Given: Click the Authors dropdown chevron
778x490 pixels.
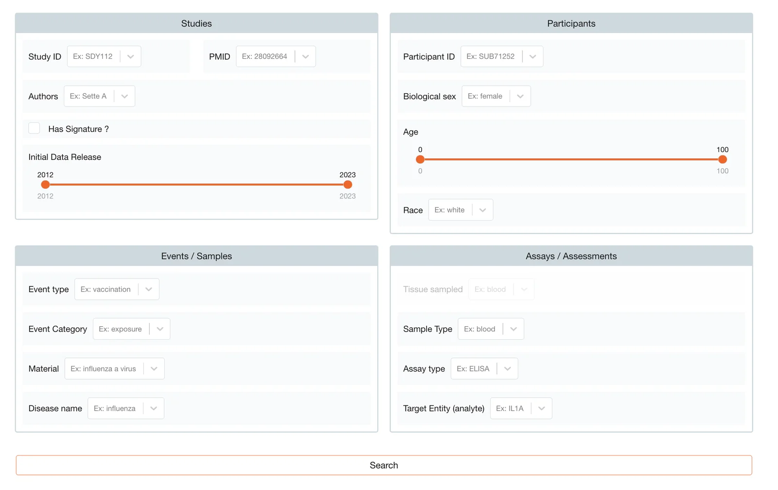Looking at the screenshot, I should 124,96.
